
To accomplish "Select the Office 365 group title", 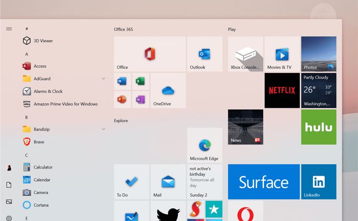I will point(124,30).
